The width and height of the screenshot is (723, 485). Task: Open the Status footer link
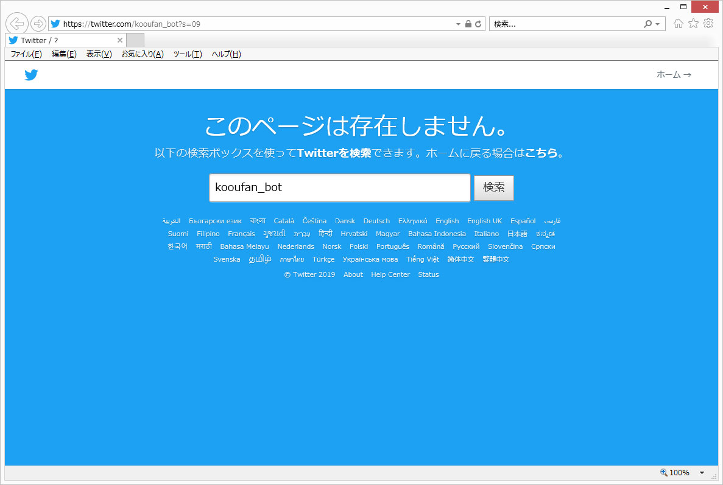pos(428,274)
